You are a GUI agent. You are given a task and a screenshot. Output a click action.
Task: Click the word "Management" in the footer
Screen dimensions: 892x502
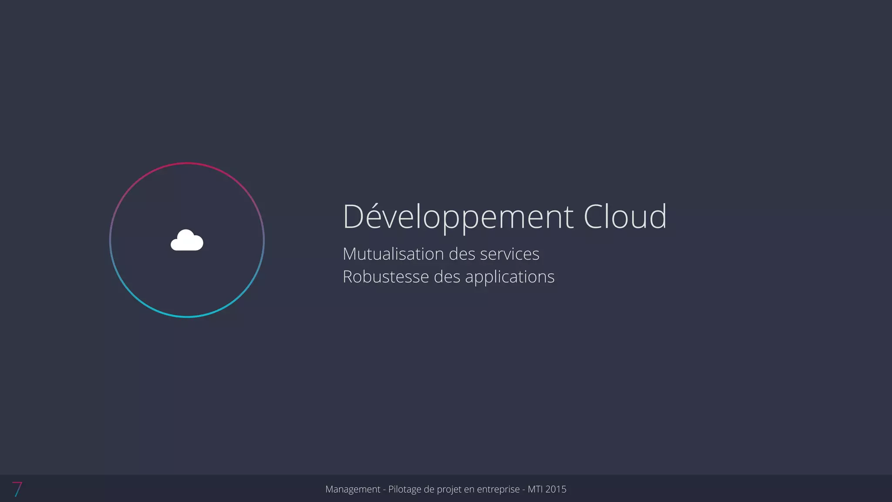click(x=352, y=489)
